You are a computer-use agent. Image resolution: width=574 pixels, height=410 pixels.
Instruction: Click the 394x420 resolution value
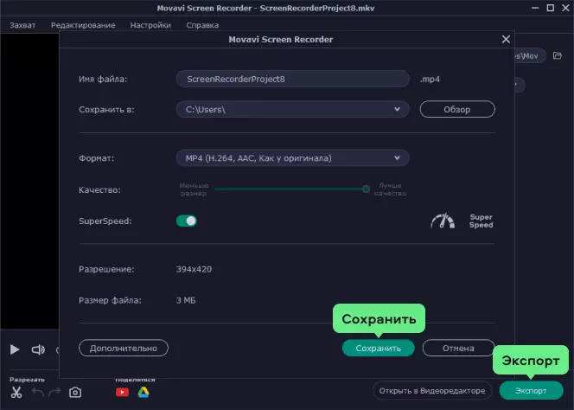point(194,269)
